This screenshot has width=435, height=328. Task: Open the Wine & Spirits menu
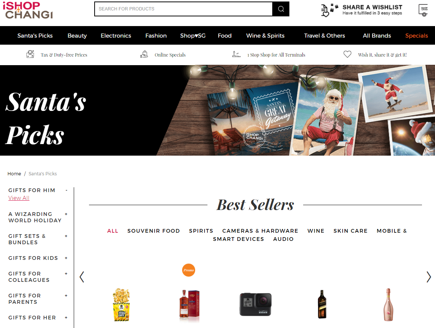[x=265, y=35]
